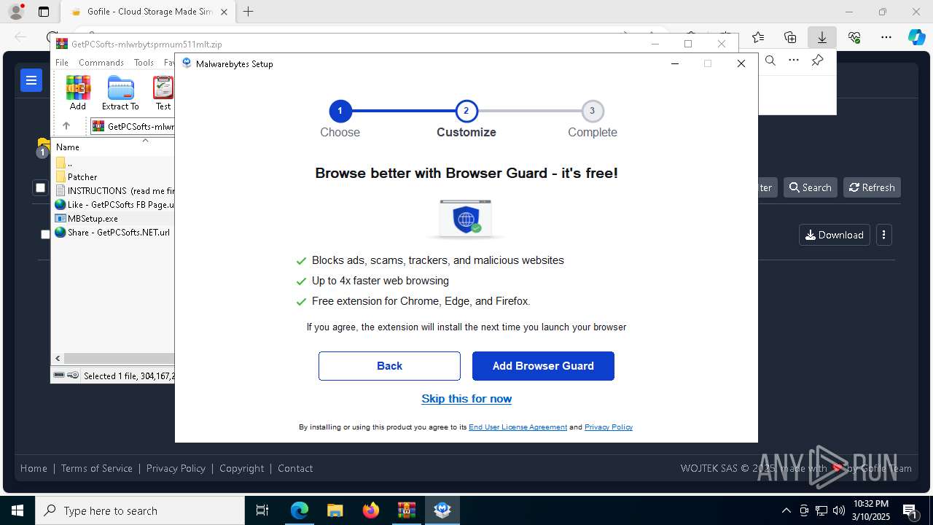Select the Gofile browser tab
The width and height of the screenshot is (933, 525).
[148, 12]
